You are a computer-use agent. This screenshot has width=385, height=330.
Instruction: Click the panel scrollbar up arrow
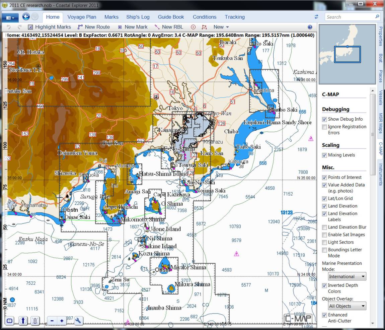[373, 91]
